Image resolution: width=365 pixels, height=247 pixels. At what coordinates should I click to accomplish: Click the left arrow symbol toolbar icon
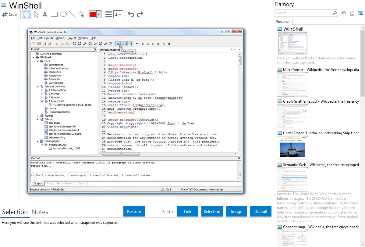[x=137, y=44]
